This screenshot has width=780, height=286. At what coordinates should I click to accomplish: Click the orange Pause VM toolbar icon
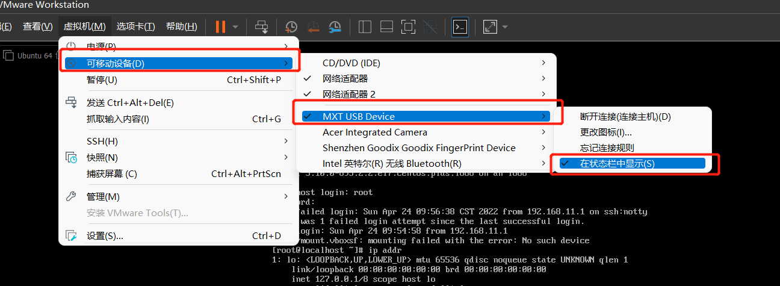[x=221, y=26]
